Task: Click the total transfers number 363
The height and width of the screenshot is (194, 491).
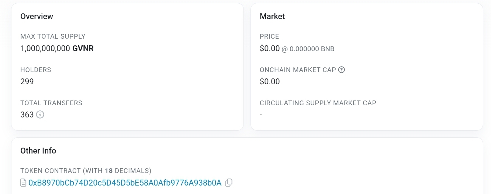Action: [x=27, y=114]
